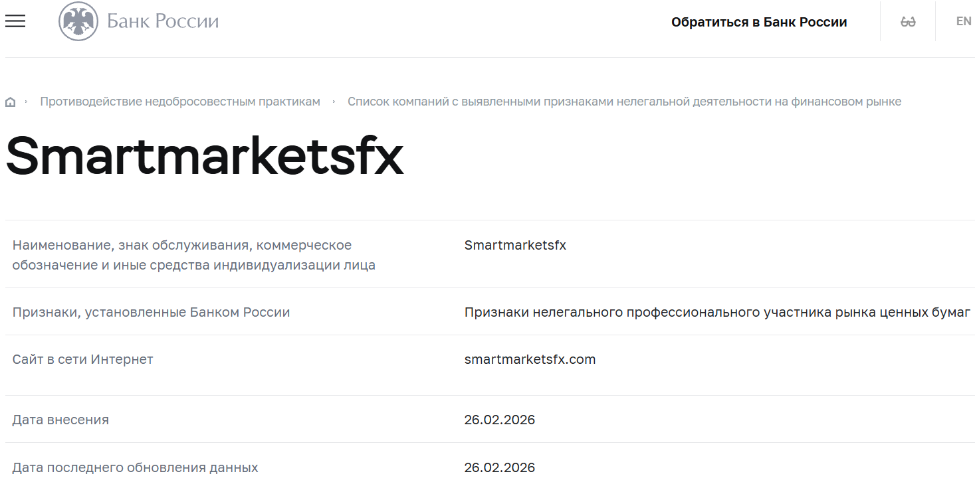Click the chevron before the company list breadcrumb
This screenshot has width=975, height=486.
pos(334,101)
